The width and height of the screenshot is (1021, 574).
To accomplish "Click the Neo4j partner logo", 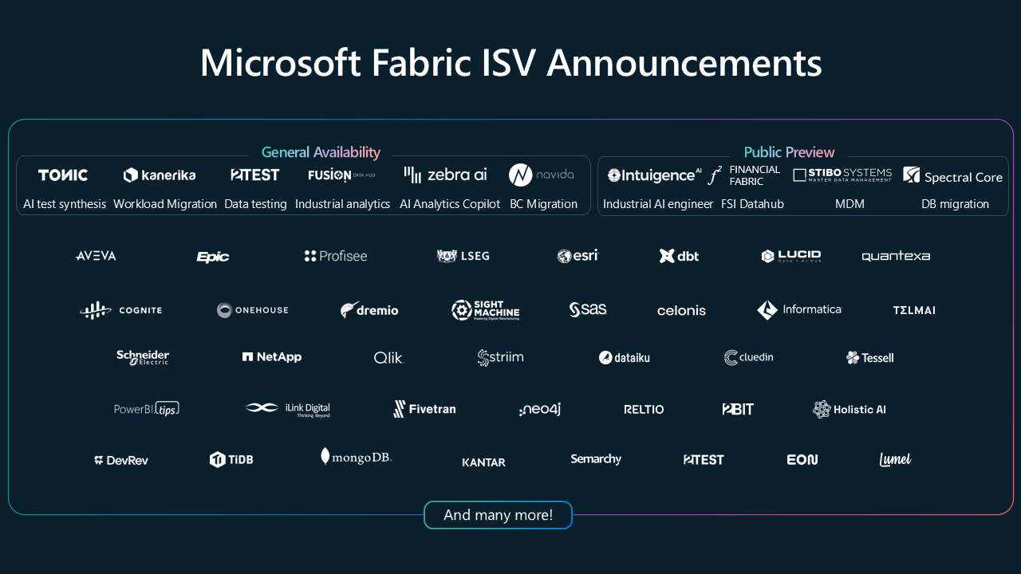I will 539,408.
